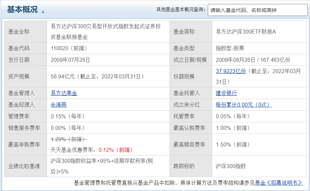Focus the fund code search input field
The height and width of the screenshot is (191, 310).
tap(258, 10)
